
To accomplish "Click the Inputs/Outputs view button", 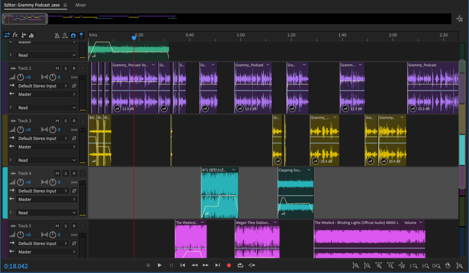I will tap(7, 35).
